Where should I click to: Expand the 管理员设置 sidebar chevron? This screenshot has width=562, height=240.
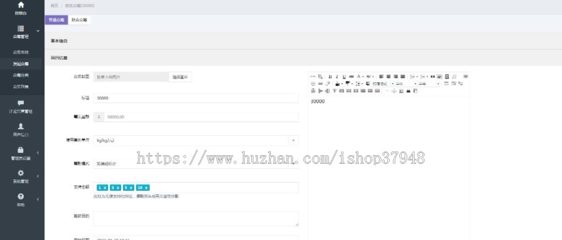pos(38,153)
